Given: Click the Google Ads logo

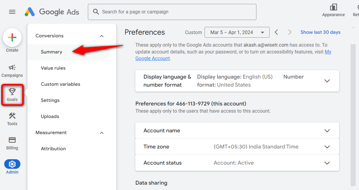Looking at the screenshot, I should click(52, 12).
